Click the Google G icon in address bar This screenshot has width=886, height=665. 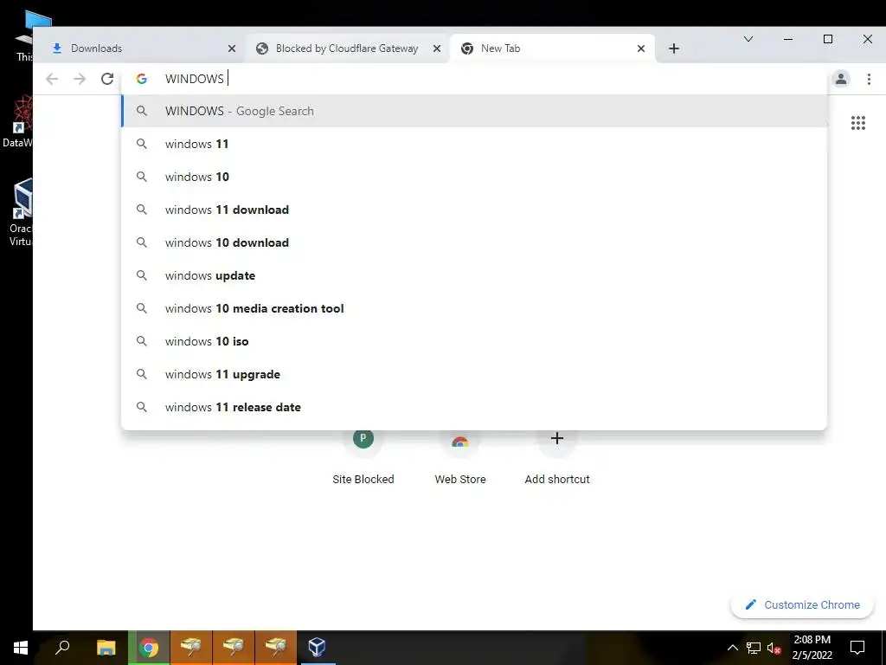[142, 79]
